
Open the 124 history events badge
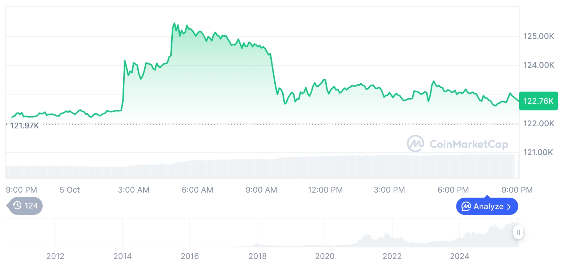(25, 206)
